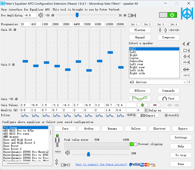This screenshot has height=170, width=195.
Task: Open the All devices dropdown
Action: pyautogui.click(x=158, y=82)
